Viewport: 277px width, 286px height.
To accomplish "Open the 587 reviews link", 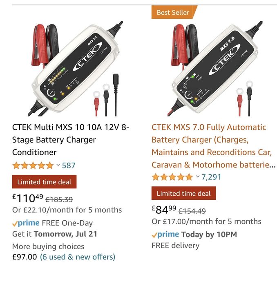I will pyautogui.click(x=69, y=165).
